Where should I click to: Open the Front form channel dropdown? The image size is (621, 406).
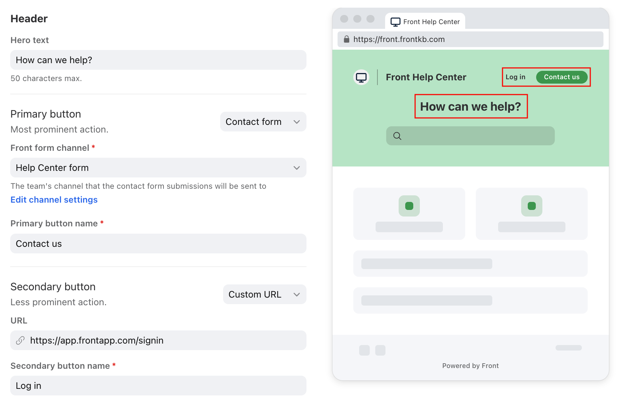coord(158,168)
